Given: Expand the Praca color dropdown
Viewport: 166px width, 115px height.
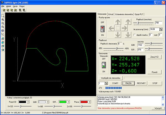Looking at the screenshot, I should click(x=90, y=102).
